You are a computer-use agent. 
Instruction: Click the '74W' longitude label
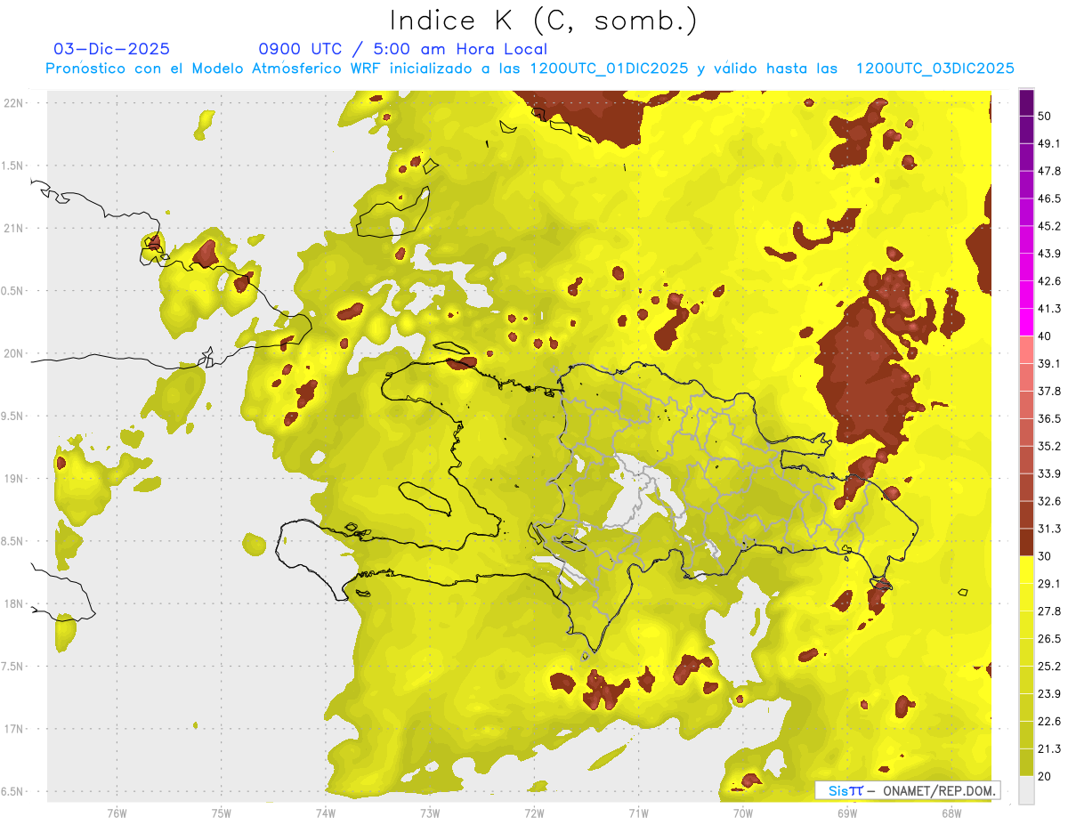click(325, 813)
